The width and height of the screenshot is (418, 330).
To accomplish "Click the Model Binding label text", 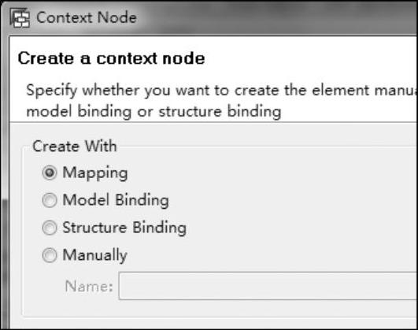I will [116, 200].
